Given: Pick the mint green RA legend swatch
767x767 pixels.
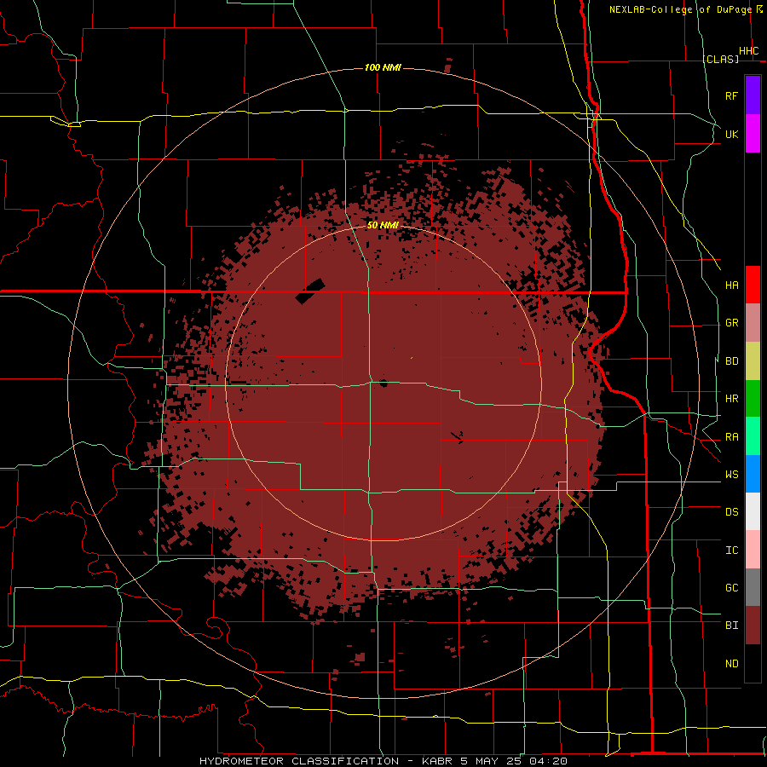Looking at the screenshot, I should tap(753, 436).
